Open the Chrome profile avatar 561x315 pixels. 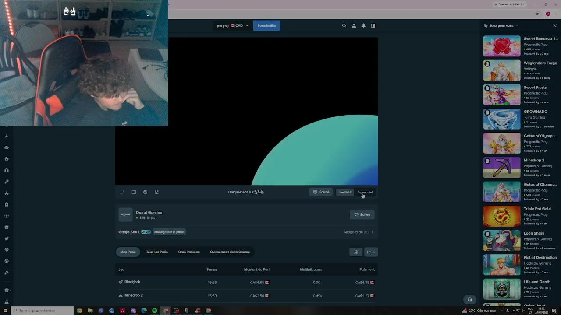[x=548, y=14]
